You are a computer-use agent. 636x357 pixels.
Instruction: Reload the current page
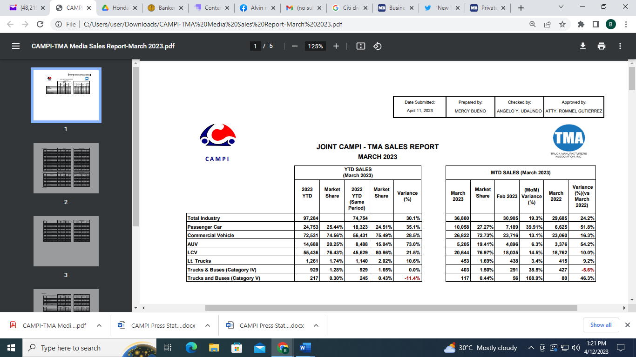(40, 24)
